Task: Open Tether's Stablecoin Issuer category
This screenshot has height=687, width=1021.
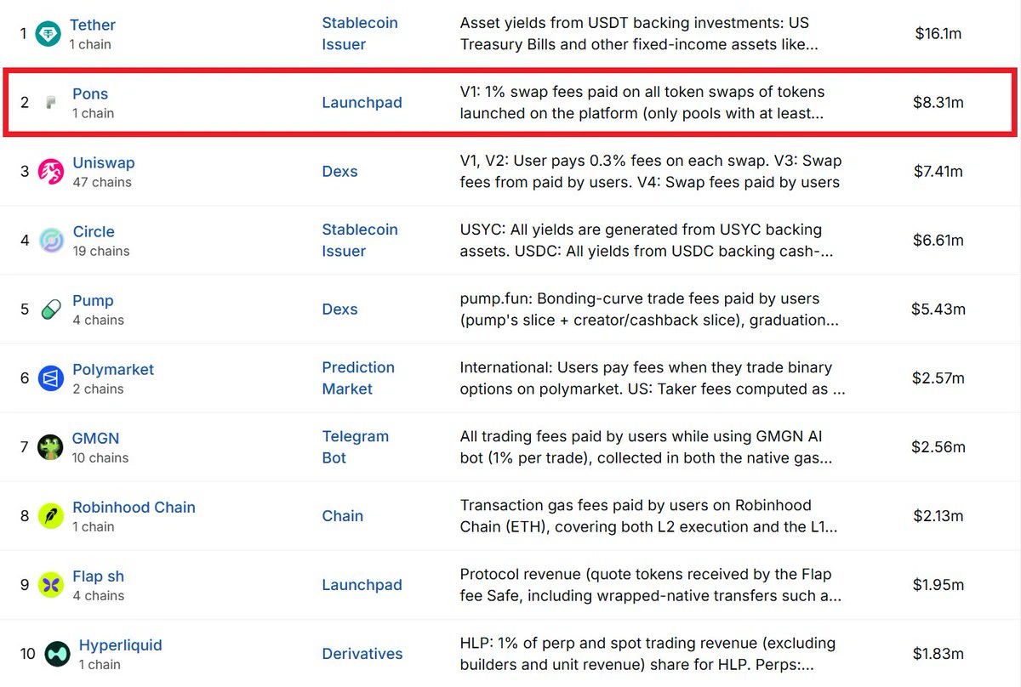Action: tap(360, 34)
